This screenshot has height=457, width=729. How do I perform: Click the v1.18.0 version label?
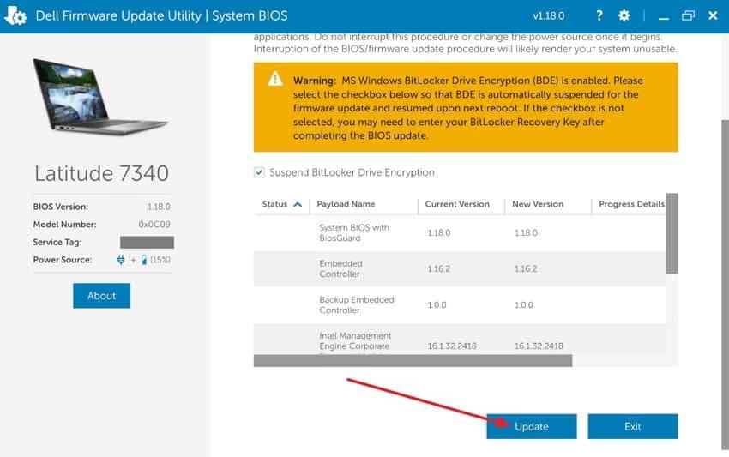pos(549,15)
